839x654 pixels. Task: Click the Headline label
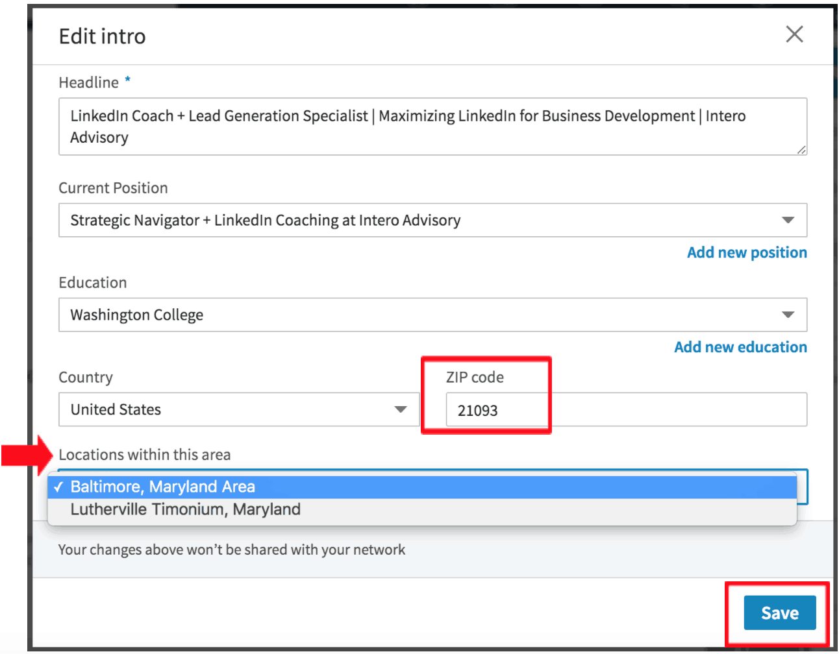(x=89, y=82)
